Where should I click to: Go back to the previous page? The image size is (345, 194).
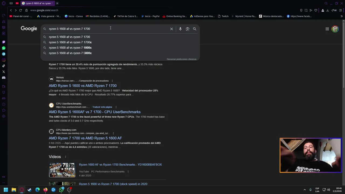point(11,10)
